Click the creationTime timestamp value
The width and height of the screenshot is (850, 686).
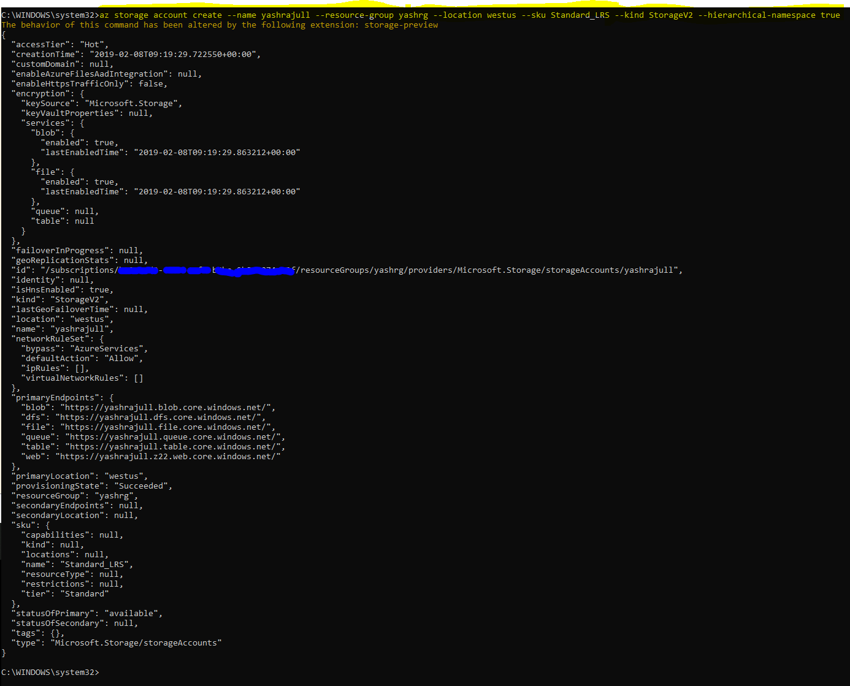172,53
